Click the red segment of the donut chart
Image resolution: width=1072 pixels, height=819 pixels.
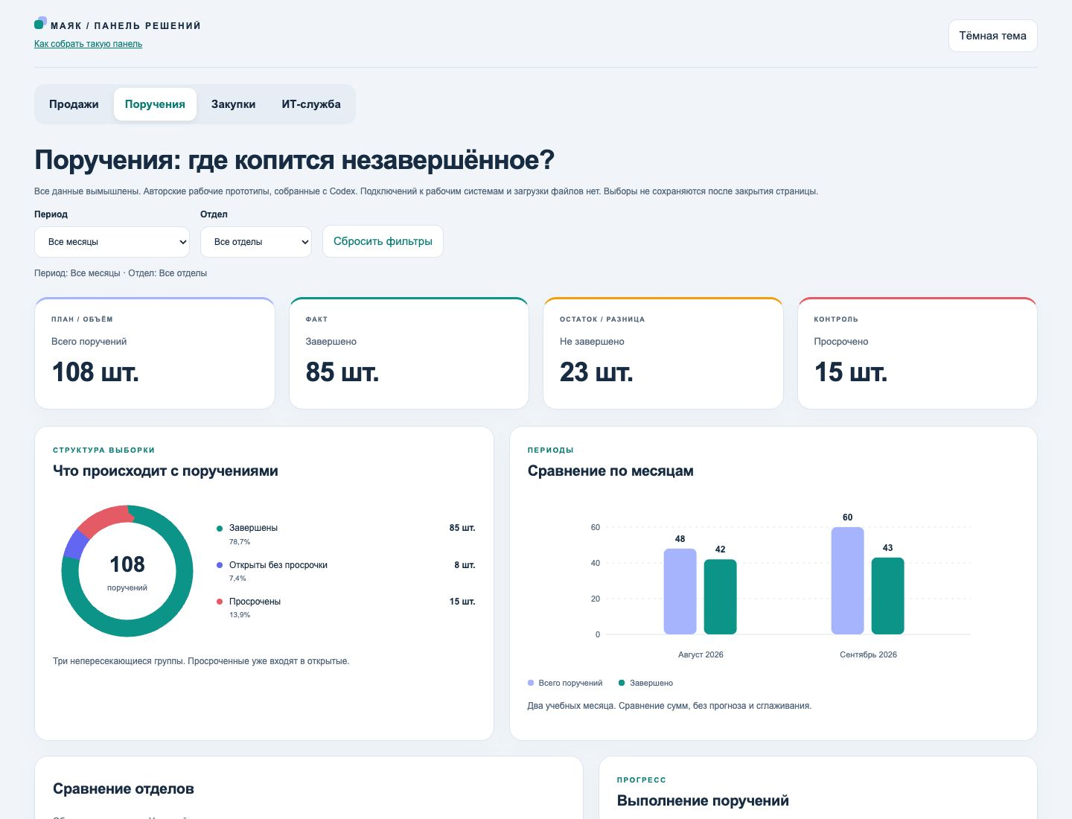pos(103,520)
